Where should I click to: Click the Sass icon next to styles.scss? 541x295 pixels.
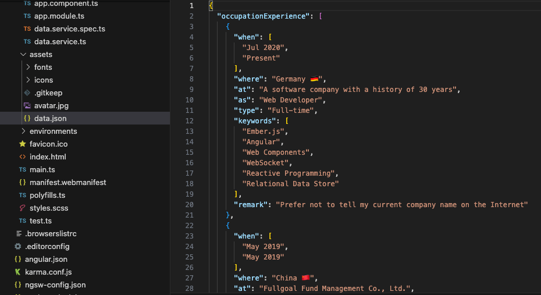23,208
